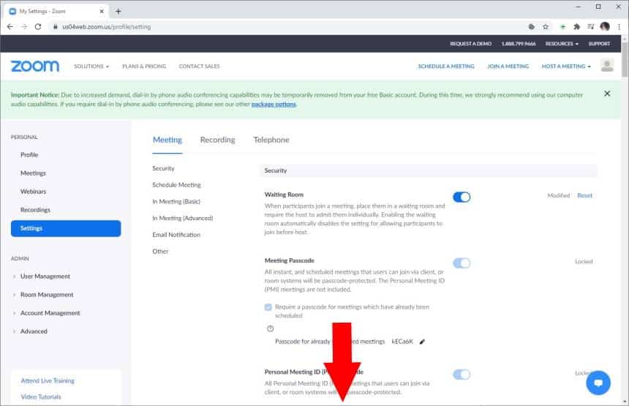This screenshot has height=406, width=629.
Task: Open Video Tutorials link
Action: 41,396
